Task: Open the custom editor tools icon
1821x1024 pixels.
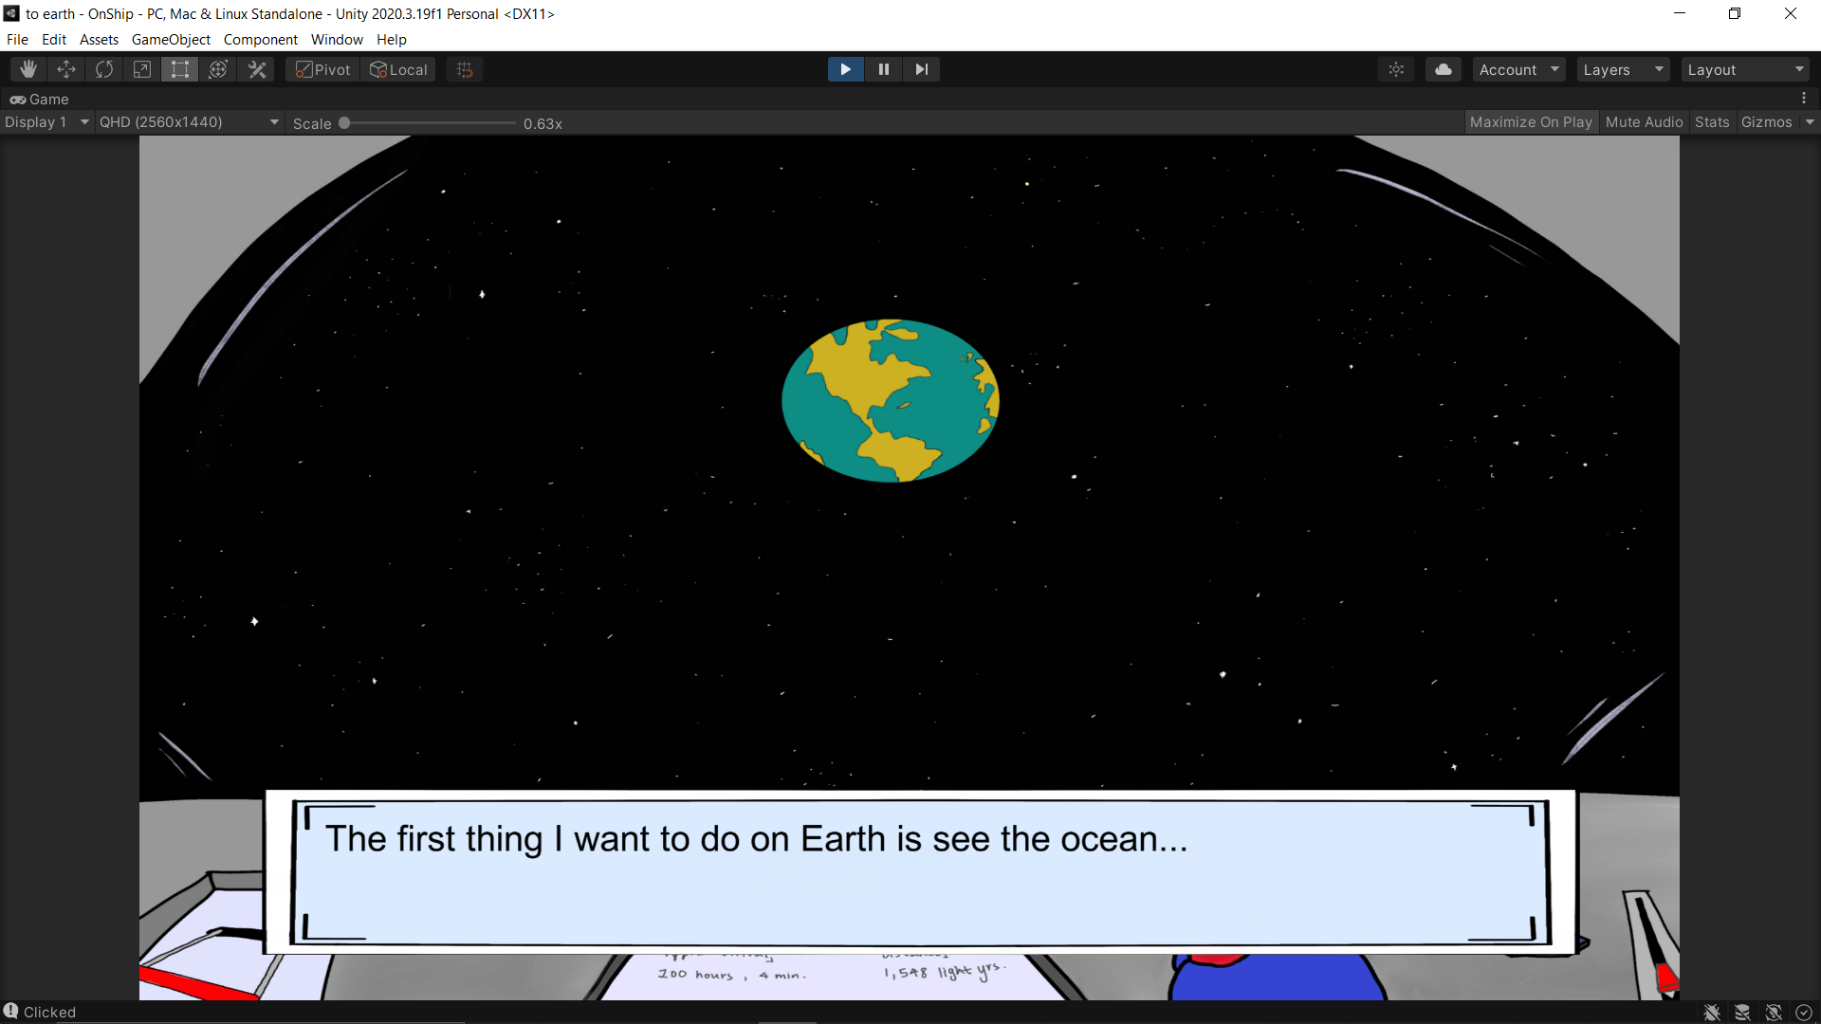Action: click(x=257, y=69)
